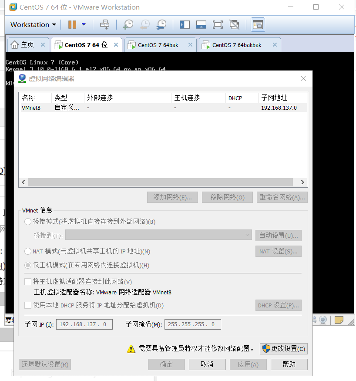The image size is (356, 381).
Task: Click the 添加网络(E)... button
Action: (x=172, y=197)
